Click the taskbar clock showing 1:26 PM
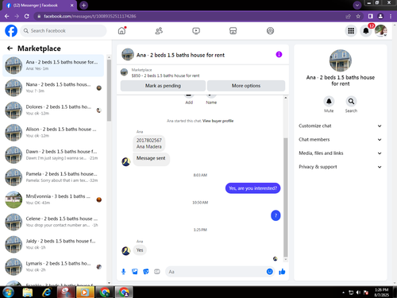397x298 pixels. click(x=382, y=292)
